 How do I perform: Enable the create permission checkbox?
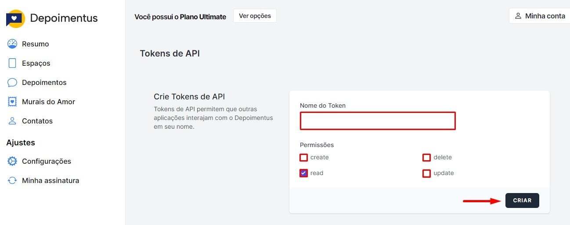click(x=303, y=158)
